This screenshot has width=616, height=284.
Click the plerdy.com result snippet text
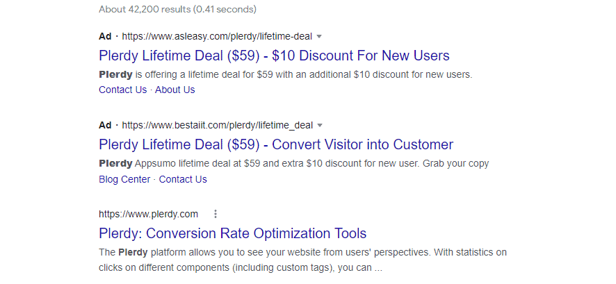(303, 260)
